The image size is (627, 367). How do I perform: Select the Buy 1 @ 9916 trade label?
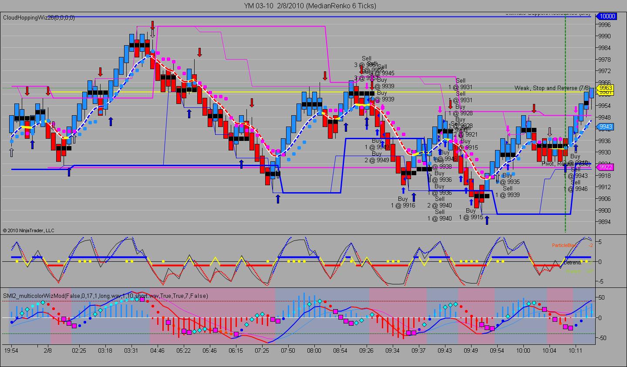(x=403, y=202)
